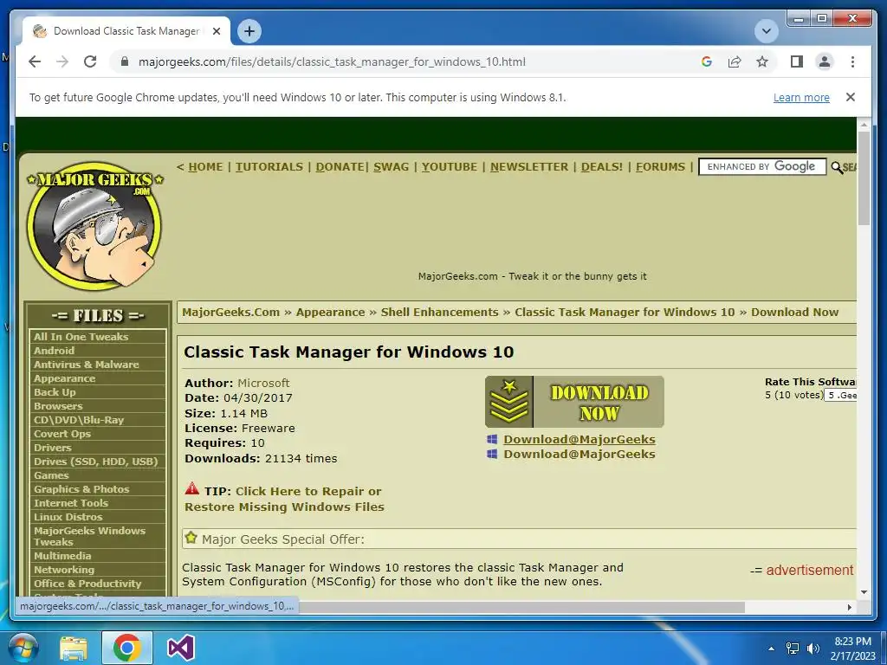The image size is (887, 665).
Task: Click the Repair or Restore Missing Files tip link
Action: (284, 499)
